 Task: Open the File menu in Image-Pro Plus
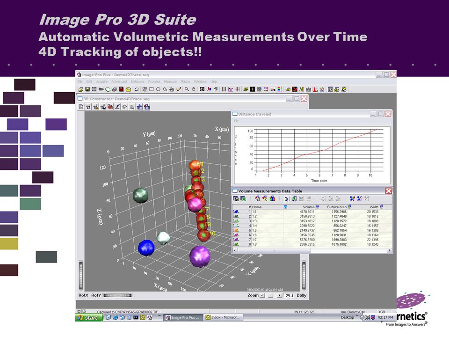80,81
